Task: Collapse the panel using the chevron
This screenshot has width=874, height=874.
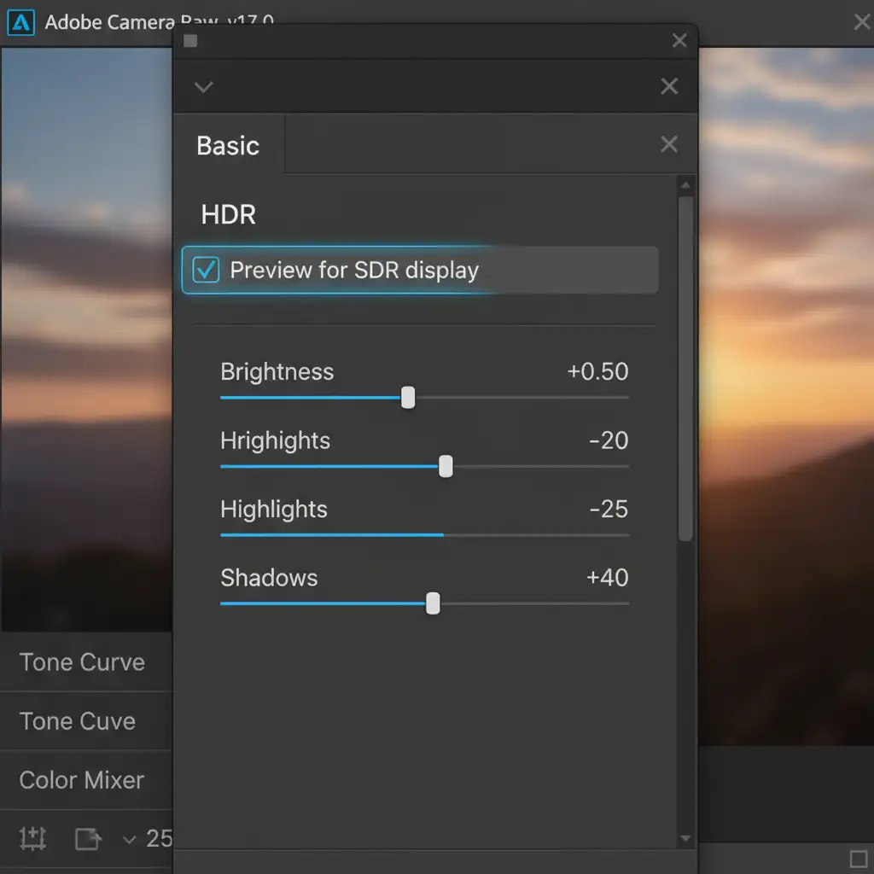Action: pyautogui.click(x=204, y=87)
